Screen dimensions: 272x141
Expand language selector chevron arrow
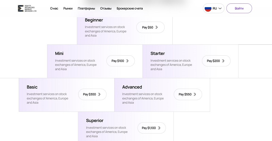(220, 8)
